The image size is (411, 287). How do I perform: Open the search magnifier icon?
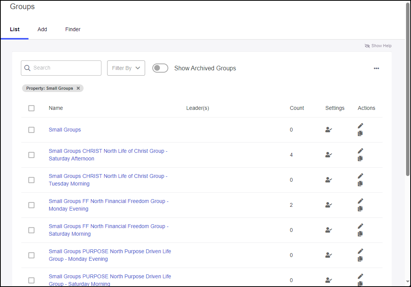[x=27, y=68]
